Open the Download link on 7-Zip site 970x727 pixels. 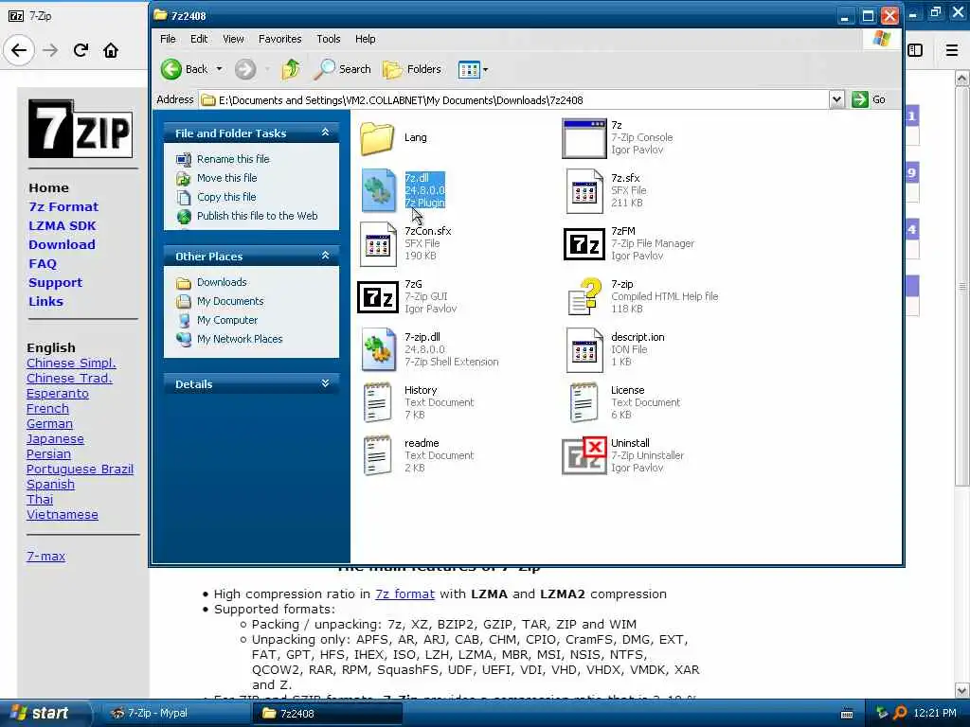[62, 245]
